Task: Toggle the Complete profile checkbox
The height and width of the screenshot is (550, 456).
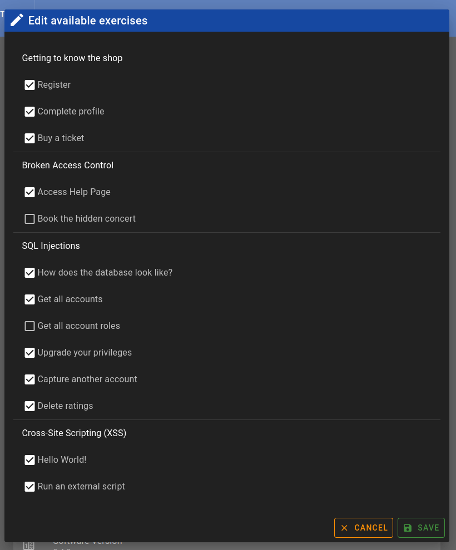Action: pos(30,112)
